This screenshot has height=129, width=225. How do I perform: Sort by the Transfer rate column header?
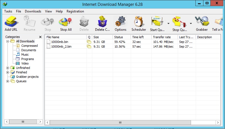(x=164, y=37)
